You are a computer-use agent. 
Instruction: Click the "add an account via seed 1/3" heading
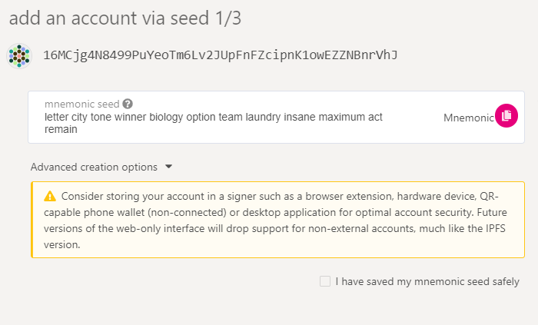click(125, 18)
